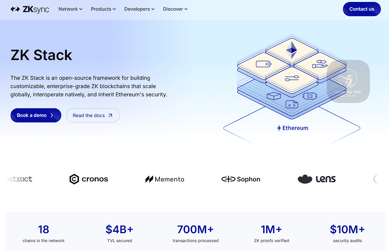This screenshot has width=389, height=251.
Task: Click the Cronos logo
Action: tap(89, 179)
